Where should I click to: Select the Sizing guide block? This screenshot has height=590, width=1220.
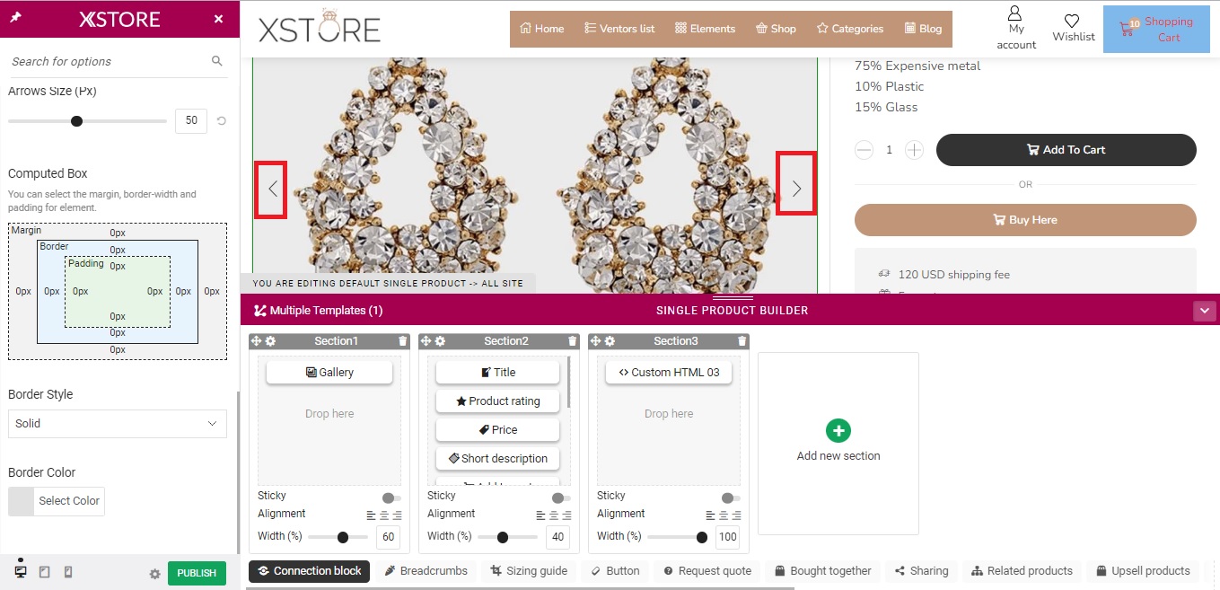click(529, 571)
